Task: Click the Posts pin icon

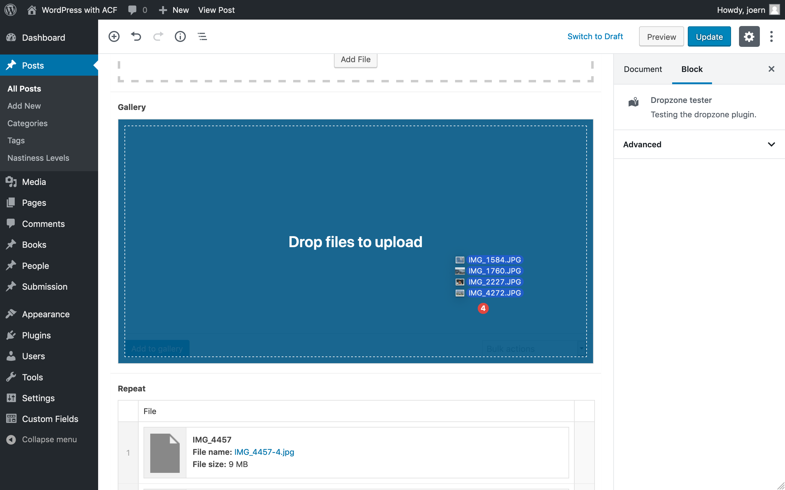Action: (11, 65)
